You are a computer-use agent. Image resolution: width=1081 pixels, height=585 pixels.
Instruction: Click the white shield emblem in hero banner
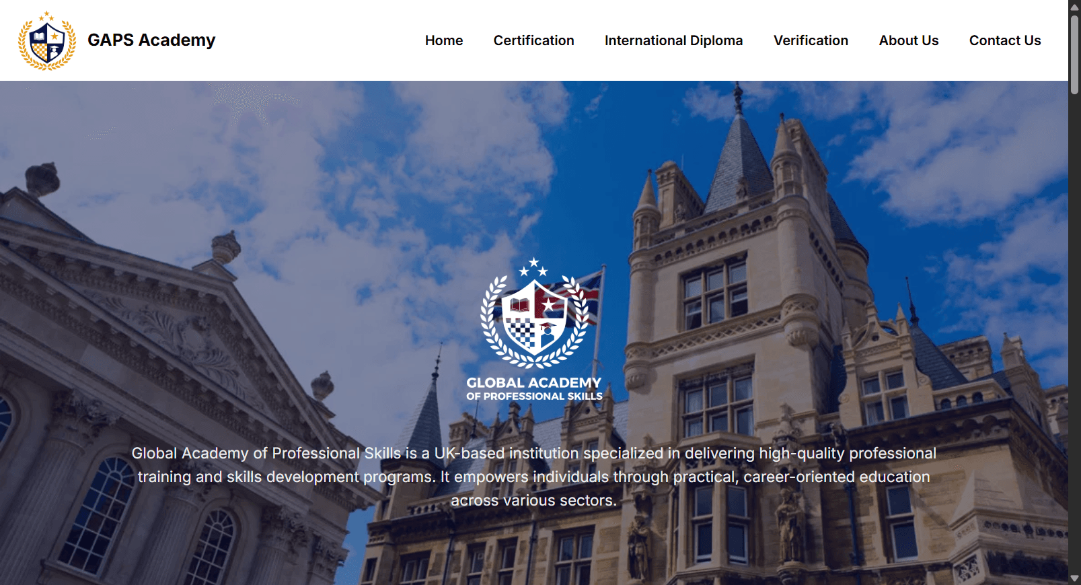point(534,318)
